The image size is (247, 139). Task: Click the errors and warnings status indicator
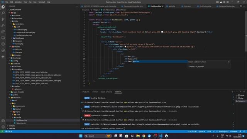point(8,131)
